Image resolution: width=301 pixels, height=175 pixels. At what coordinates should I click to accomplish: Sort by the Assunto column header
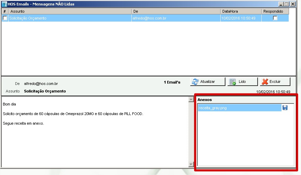[x=70, y=11]
